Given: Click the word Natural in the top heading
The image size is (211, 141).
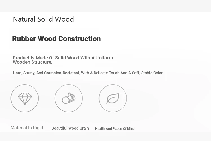Looking at the screenshot, I should 24,19.
